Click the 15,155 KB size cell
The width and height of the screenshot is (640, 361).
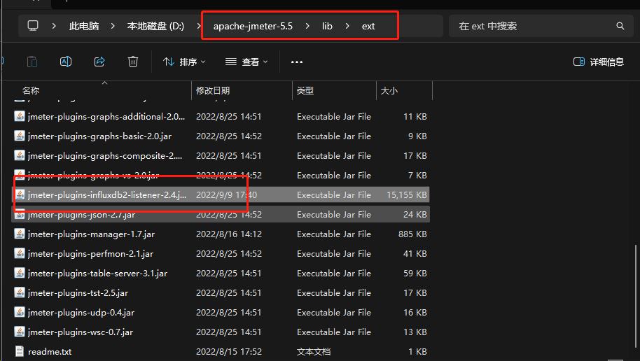(x=407, y=195)
